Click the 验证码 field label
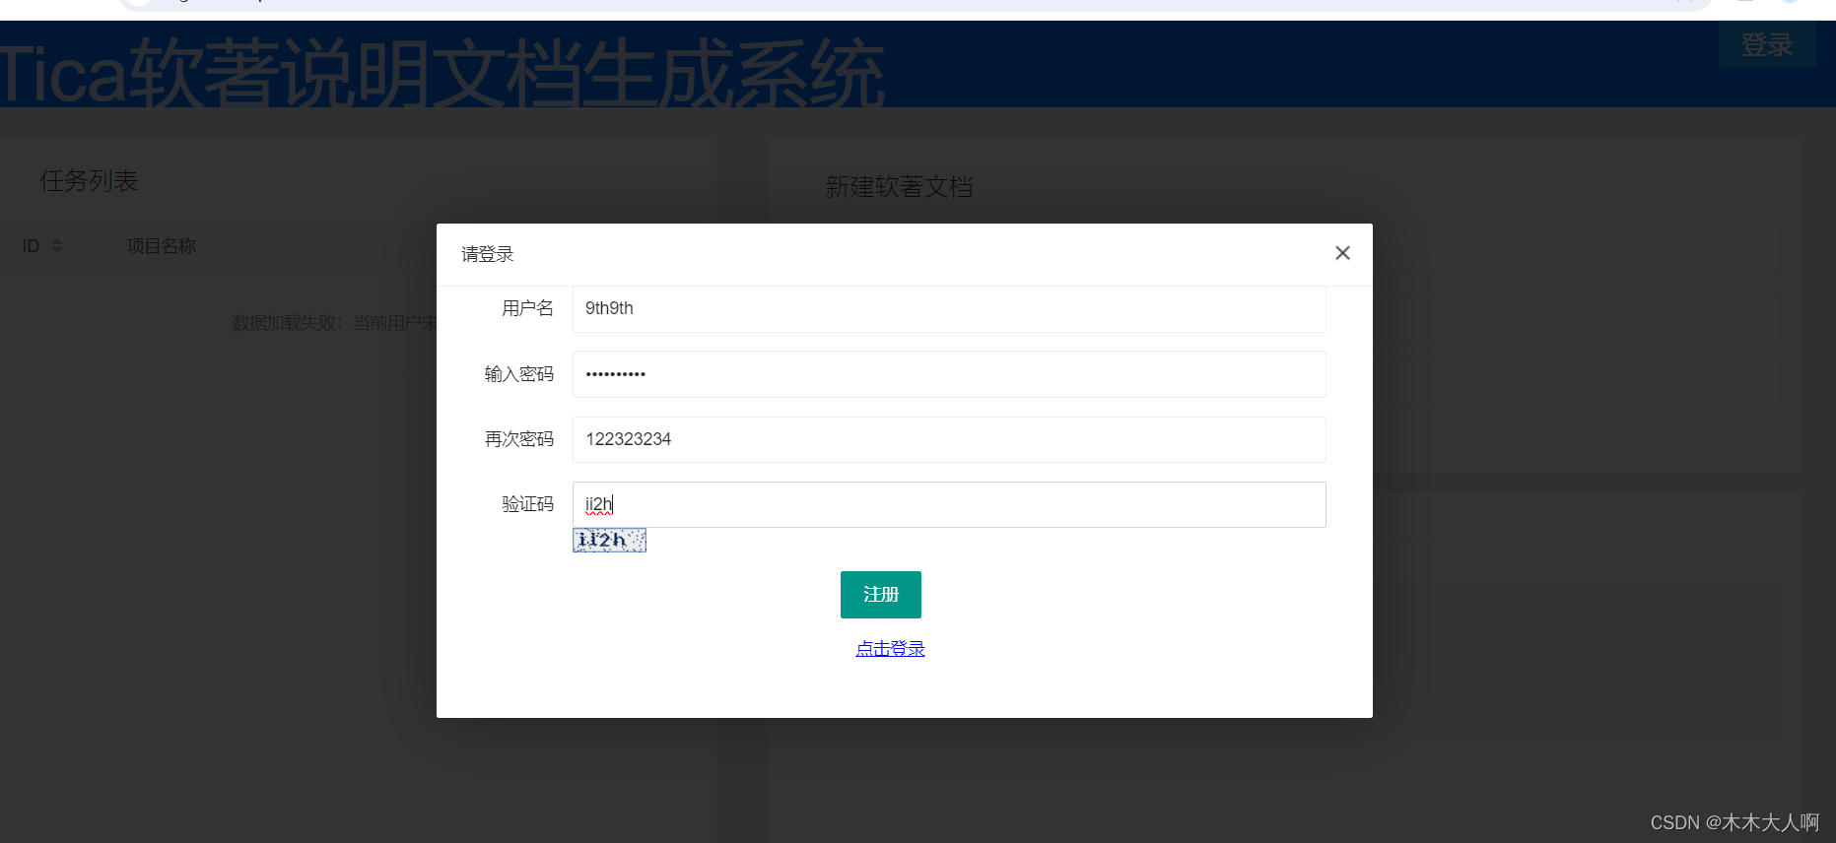 [x=527, y=504]
